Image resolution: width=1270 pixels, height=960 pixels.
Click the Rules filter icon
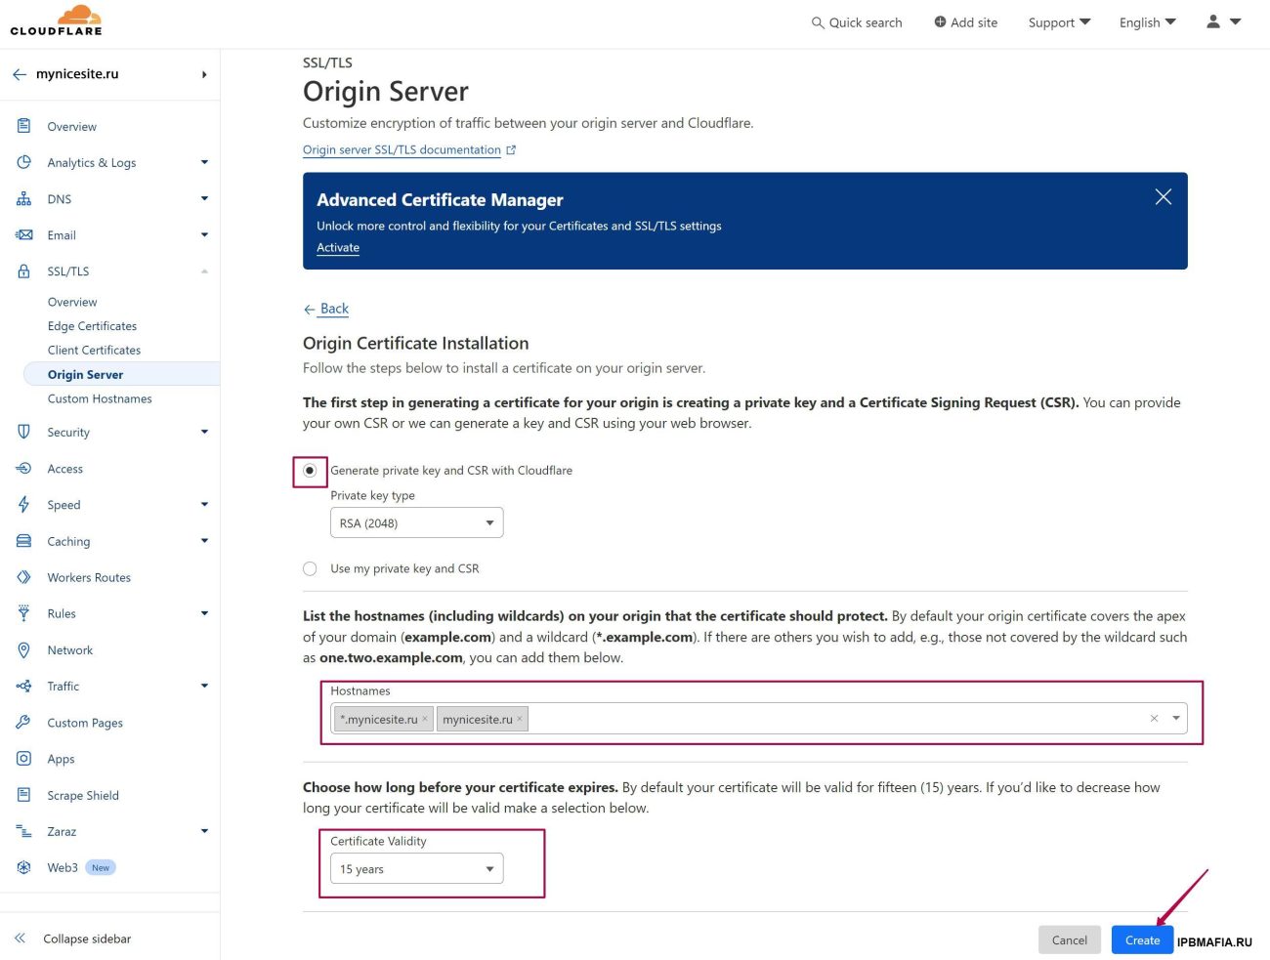[x=23, y=613]
